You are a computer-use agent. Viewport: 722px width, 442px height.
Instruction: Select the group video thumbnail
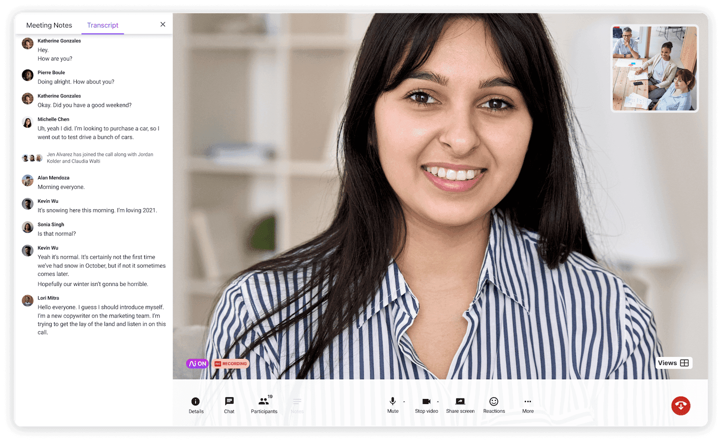pos(654,68)
